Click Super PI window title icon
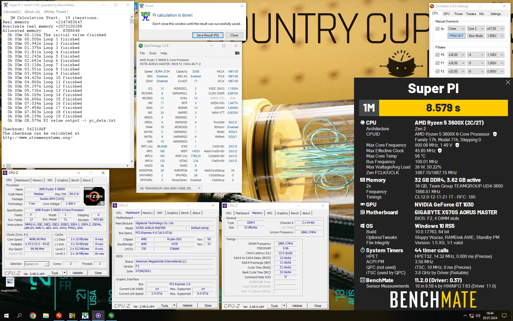This screenshot has height=321, width=513. [6, 5]
